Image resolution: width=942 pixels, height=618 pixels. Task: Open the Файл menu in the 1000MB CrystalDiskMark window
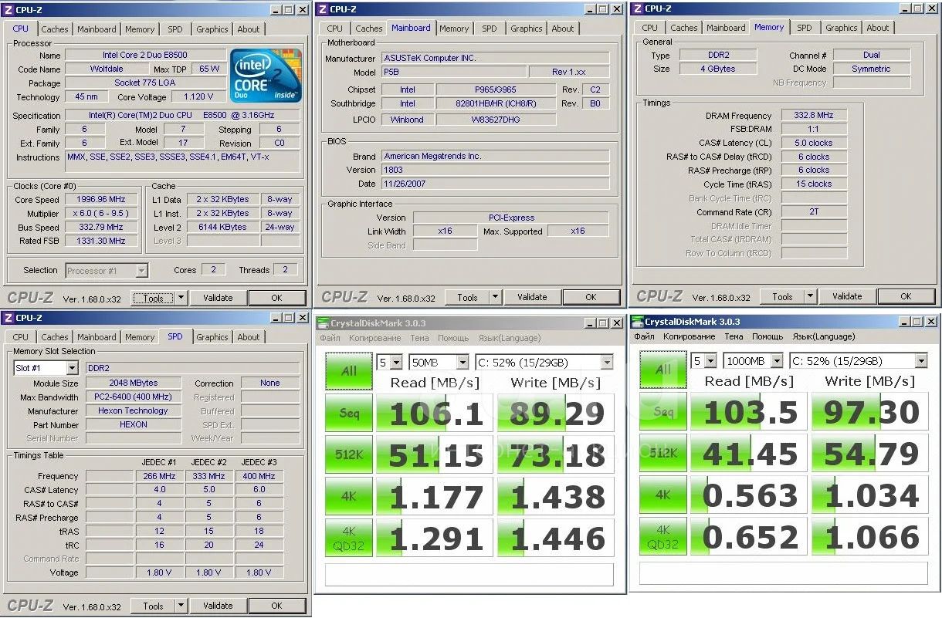[x=644, y=336]
